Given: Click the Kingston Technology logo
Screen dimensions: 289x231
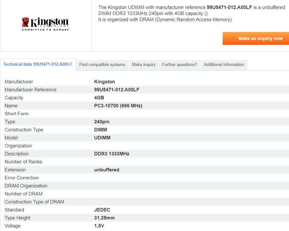Looking at the screenshot, I should 45,24.
